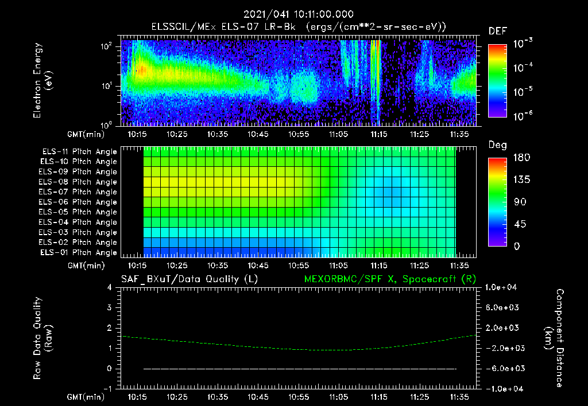Click the Component Distance (km) axis label

point(554,338)
